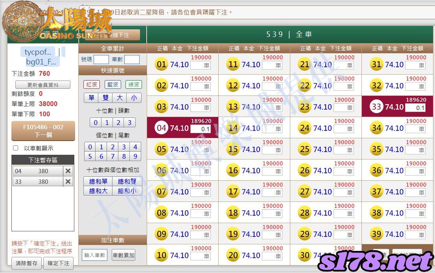The width and height of the screenshot is (435, 273).
Task: Pick yellow ball number 39
Action: [376, 234]
